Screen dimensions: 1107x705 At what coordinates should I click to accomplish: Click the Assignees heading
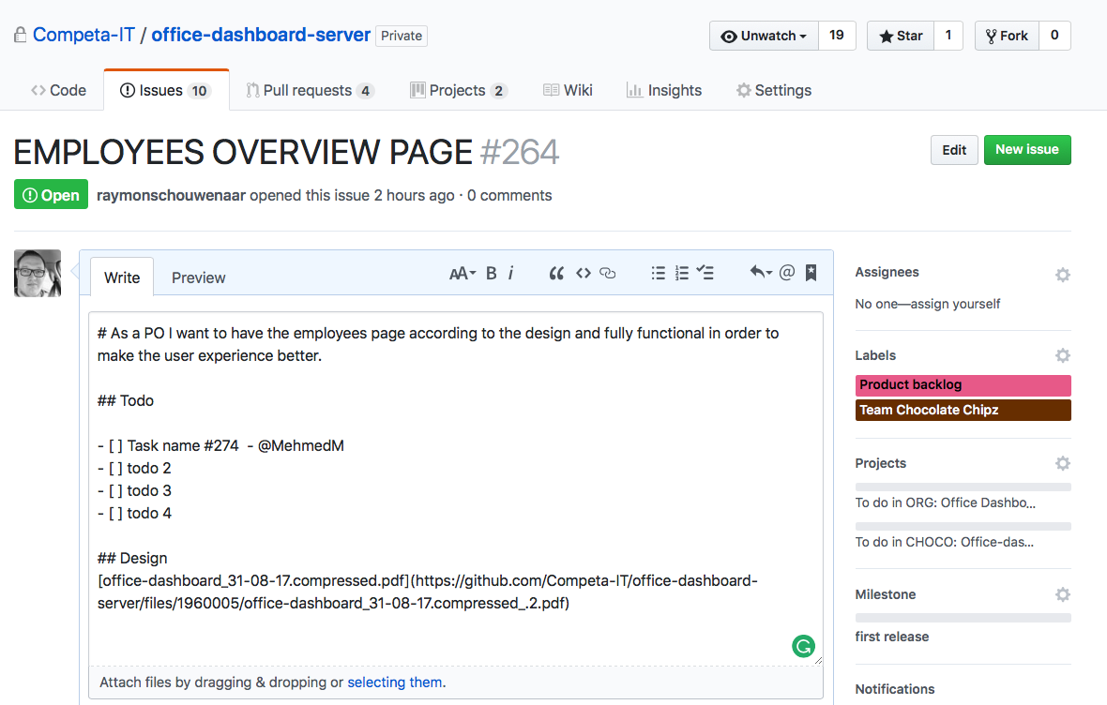point(887,273)
